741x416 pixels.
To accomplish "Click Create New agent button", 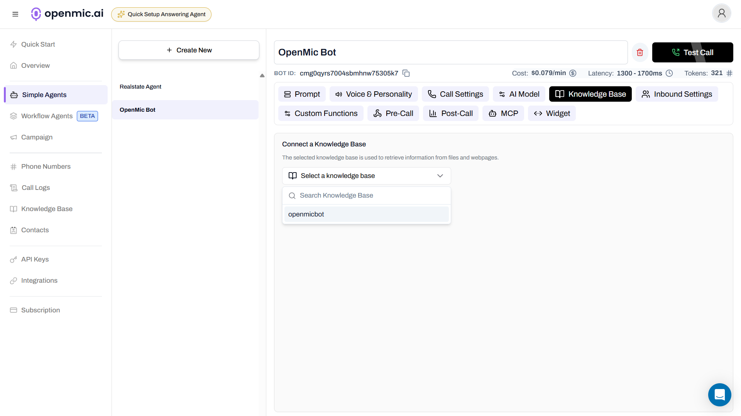I will click(x=189, y=50).
